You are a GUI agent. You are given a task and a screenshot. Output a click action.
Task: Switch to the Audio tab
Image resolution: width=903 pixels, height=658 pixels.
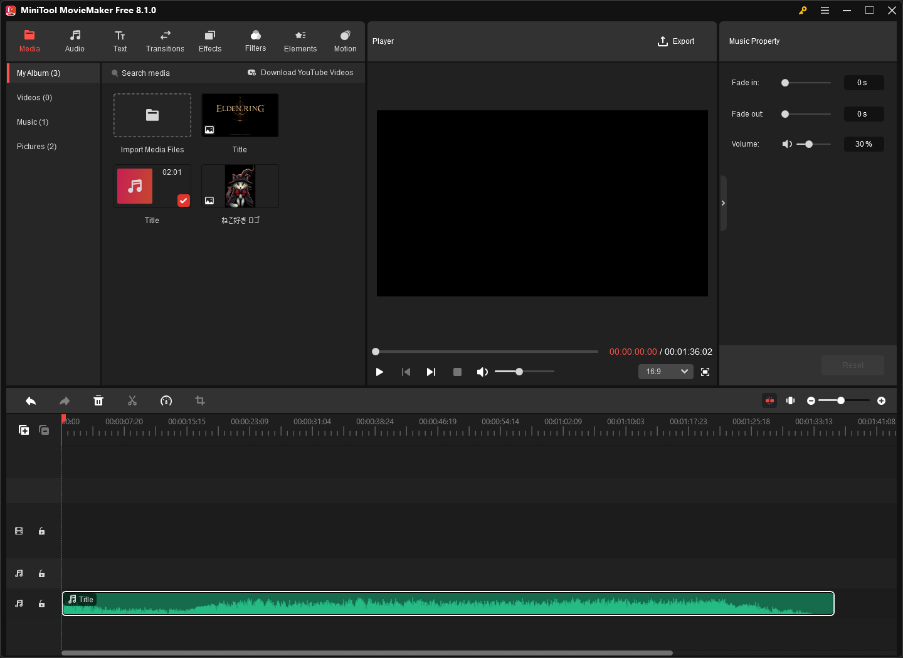75,41
